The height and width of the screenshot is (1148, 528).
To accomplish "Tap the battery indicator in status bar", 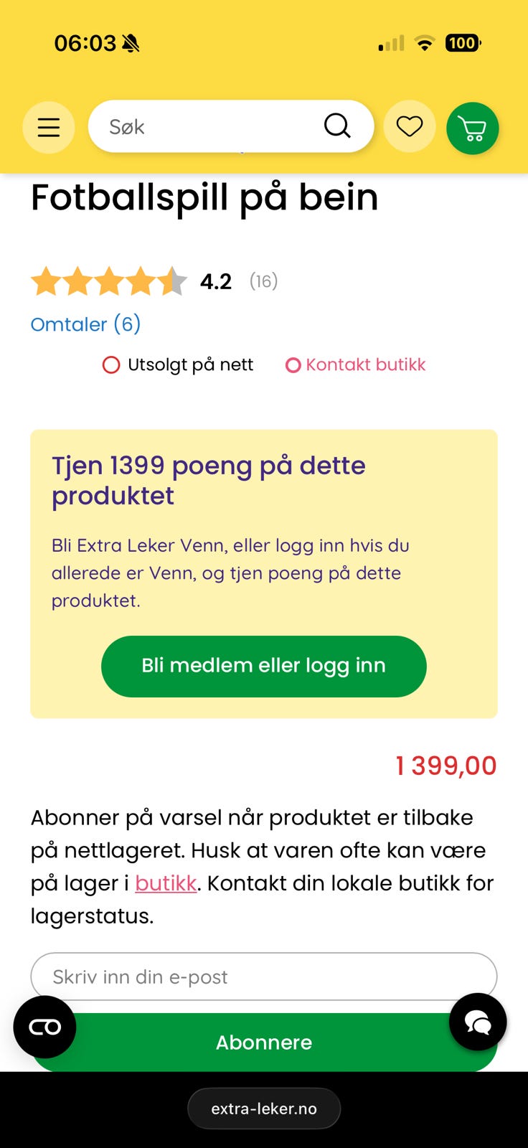I will pyautogui.click(x=463, y=43).
